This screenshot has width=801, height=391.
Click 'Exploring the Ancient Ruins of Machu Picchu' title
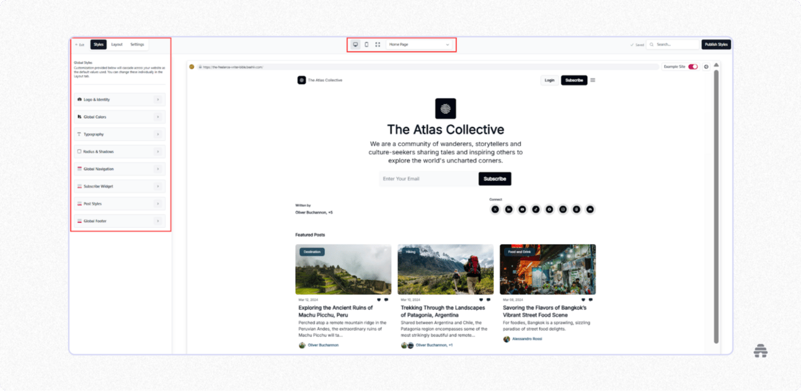pyautogui.click(x=335, y=311)
